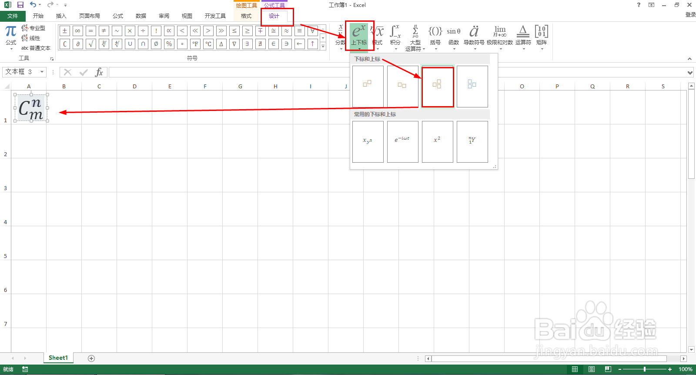Choose the superscript template
Screen dimensions: 696x375
click(368, 86)
